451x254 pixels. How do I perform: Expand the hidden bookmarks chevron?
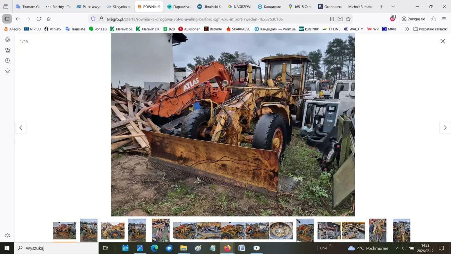(x=407, y=29)
